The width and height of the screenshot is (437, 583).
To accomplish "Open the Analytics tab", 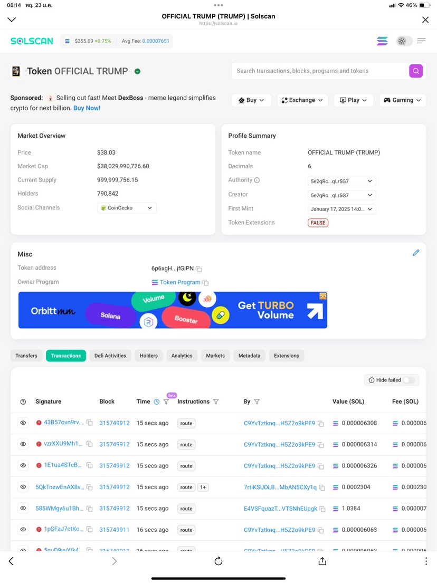I will 182,356.
